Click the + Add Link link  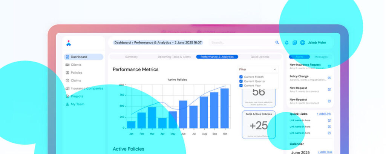324,114
